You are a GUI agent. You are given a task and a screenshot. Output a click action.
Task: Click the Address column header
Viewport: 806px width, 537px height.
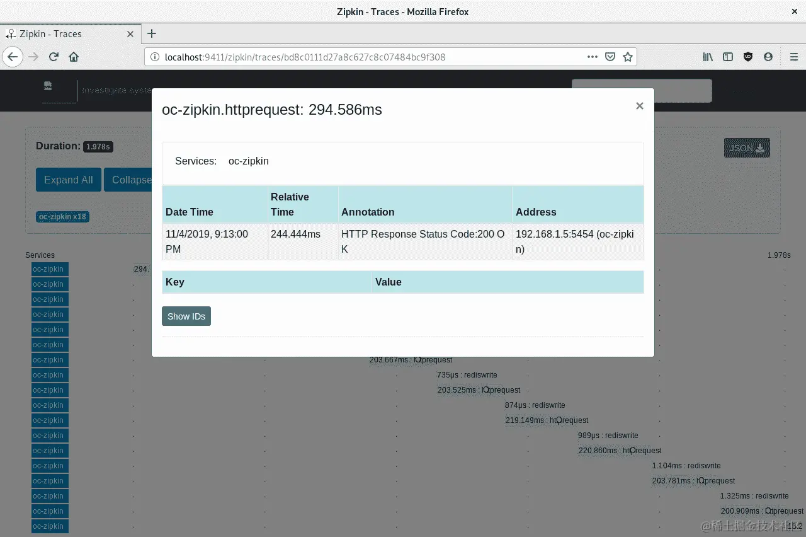point(578,204)
